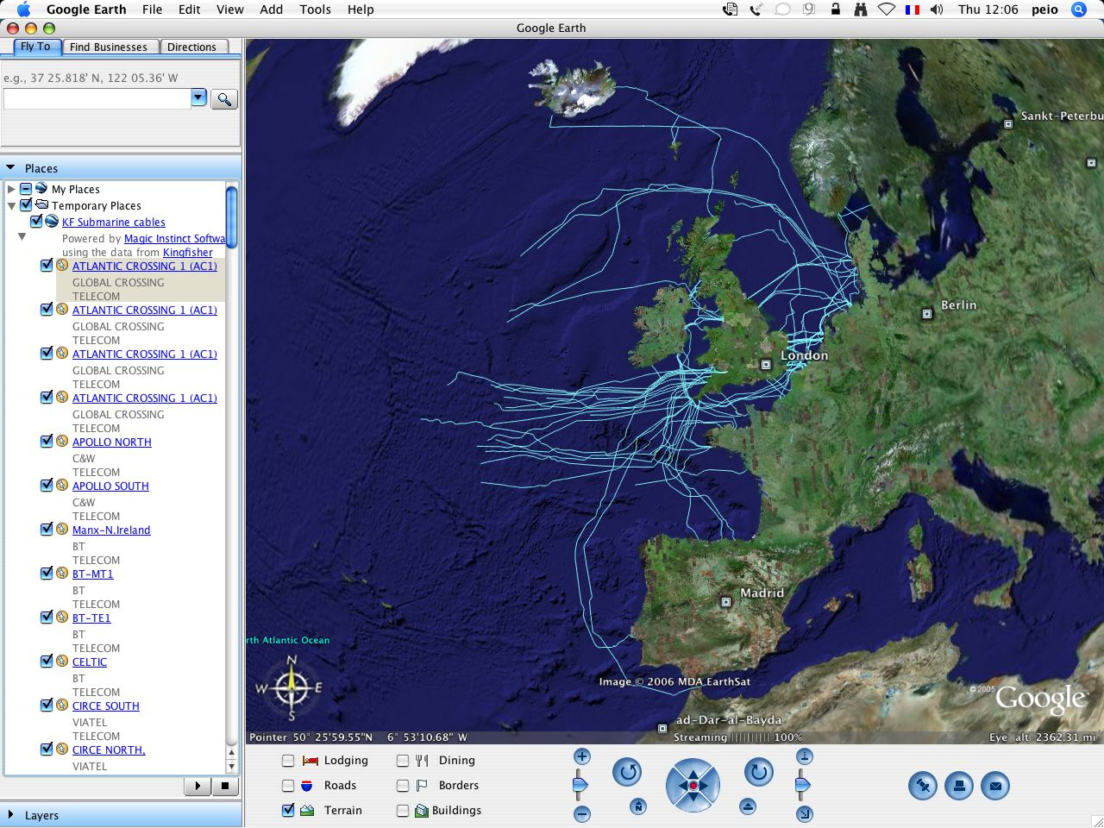Click the tilt slider handle
Viewport: 1104px width, 828px height.
click(803, 785)
